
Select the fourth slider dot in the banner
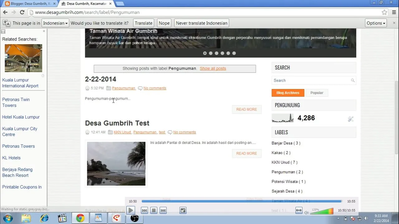click(222, 53)
